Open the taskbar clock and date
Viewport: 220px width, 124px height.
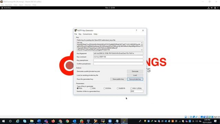[x=207, y=121]
